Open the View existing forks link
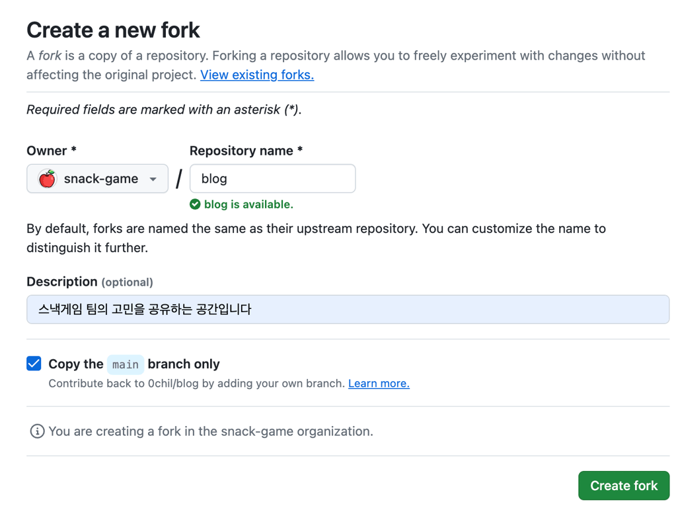This screenshot has width=678, height=508. [x=257, y=75]
